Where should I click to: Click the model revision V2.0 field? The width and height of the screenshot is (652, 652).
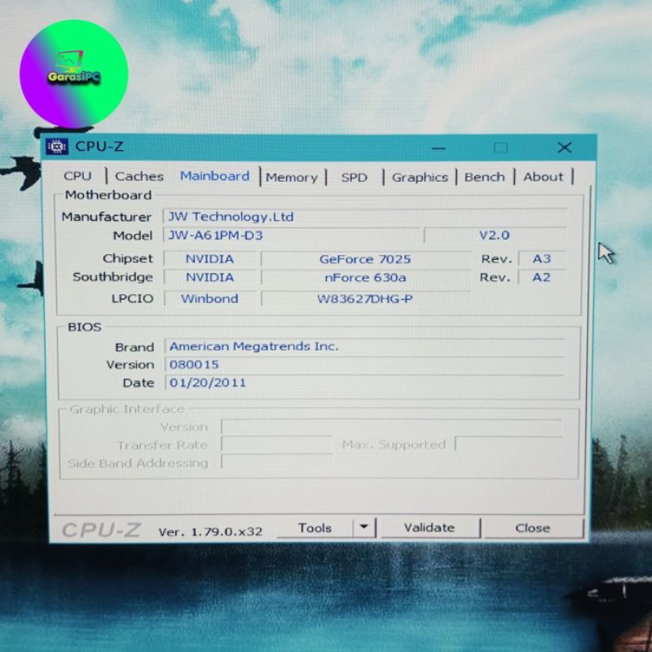coord(495,236)
